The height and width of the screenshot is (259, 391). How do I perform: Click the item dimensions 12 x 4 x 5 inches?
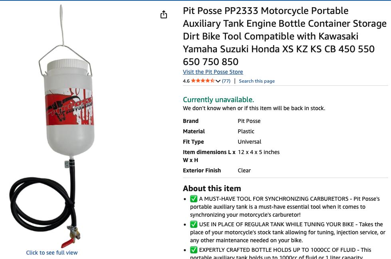pyautogui.click(x=258, y=152)
